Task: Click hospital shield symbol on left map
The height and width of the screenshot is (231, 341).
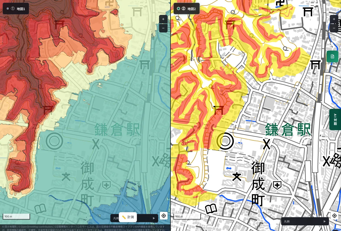Action: pyautogui.click(x=107, y=185)
